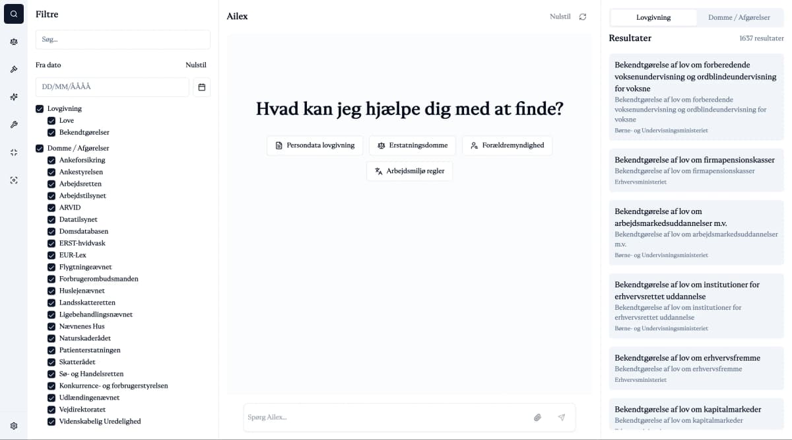792x440 pixels.
Task: Toggle the Datatilsynet checkbox
Action: coord(51,219)
